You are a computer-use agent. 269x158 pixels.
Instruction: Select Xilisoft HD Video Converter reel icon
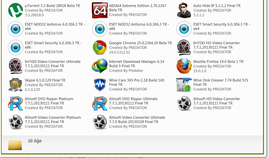(x=184, y=103)
